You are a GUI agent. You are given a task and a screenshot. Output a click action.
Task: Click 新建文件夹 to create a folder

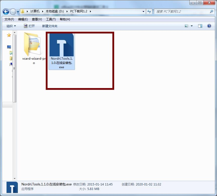pos(50,26)
